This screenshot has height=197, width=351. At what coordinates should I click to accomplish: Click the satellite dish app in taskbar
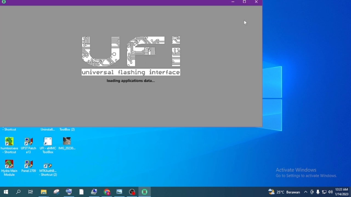(56, 192)
